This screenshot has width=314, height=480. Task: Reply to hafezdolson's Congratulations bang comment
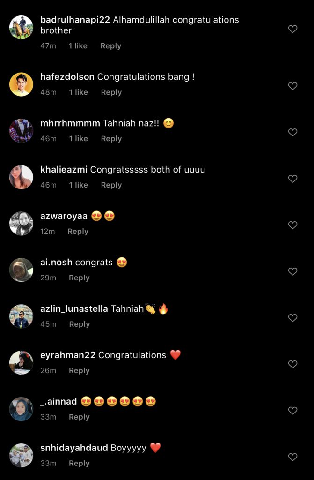(x=111, y=92)
